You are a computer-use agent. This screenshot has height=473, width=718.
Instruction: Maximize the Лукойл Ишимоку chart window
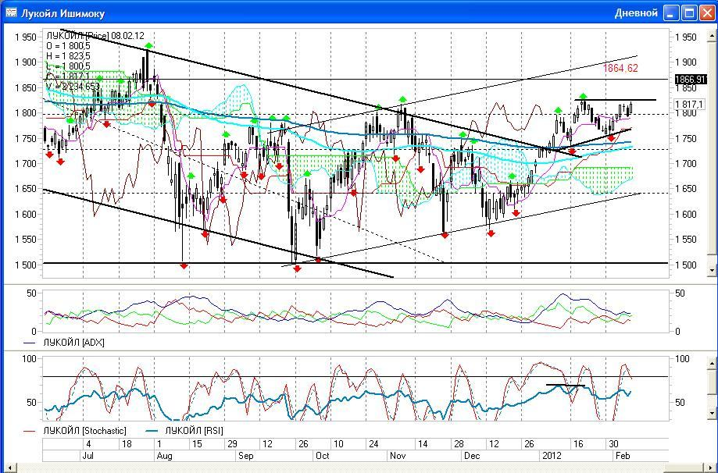point(689,12)
